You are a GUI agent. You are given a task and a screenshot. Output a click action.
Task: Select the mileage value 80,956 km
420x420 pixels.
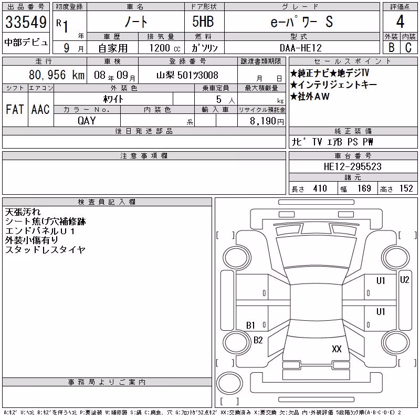tap(57, 75)
